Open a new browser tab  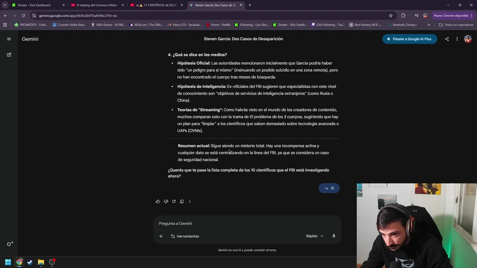(x=250, y=5)
